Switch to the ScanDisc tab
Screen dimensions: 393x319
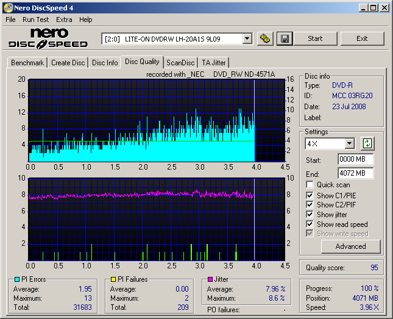(180, 62)
